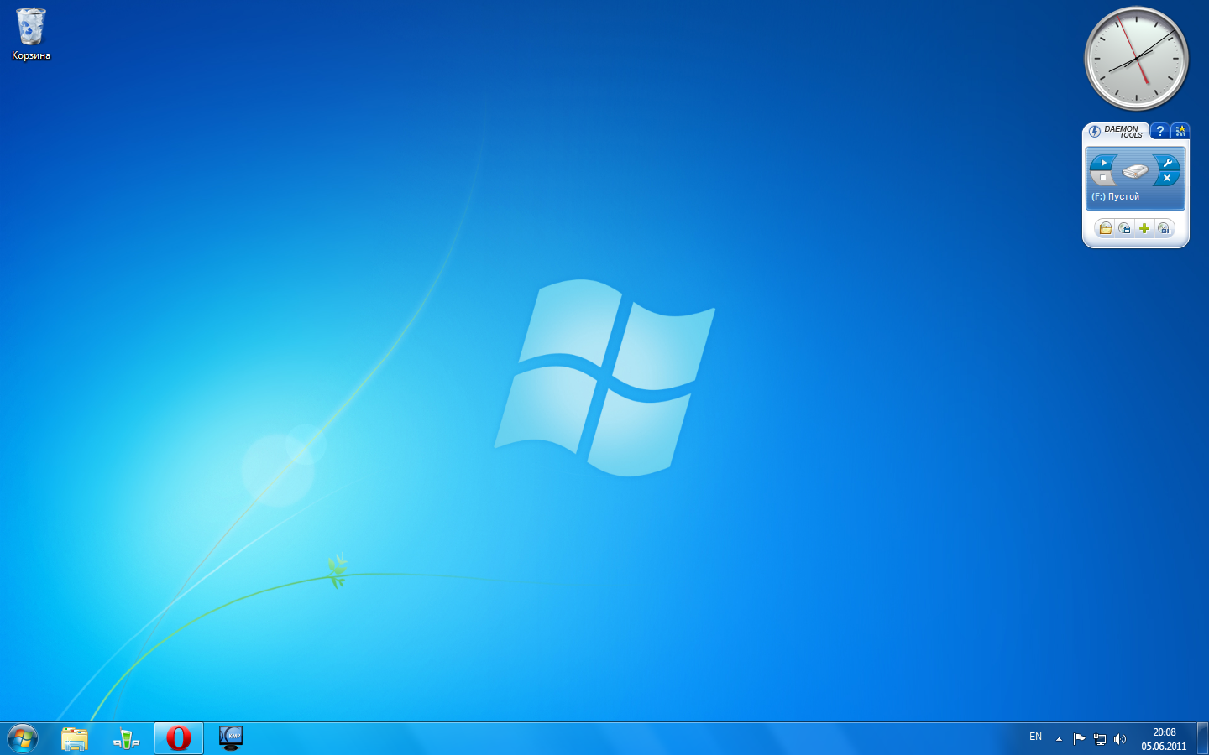Click the analog clock gadget
The width and height of the screenshot is (1209, 755).
1136,59
